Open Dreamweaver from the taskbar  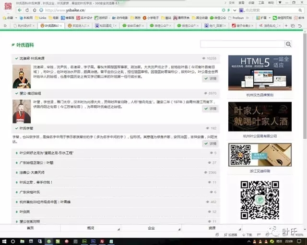84,242
